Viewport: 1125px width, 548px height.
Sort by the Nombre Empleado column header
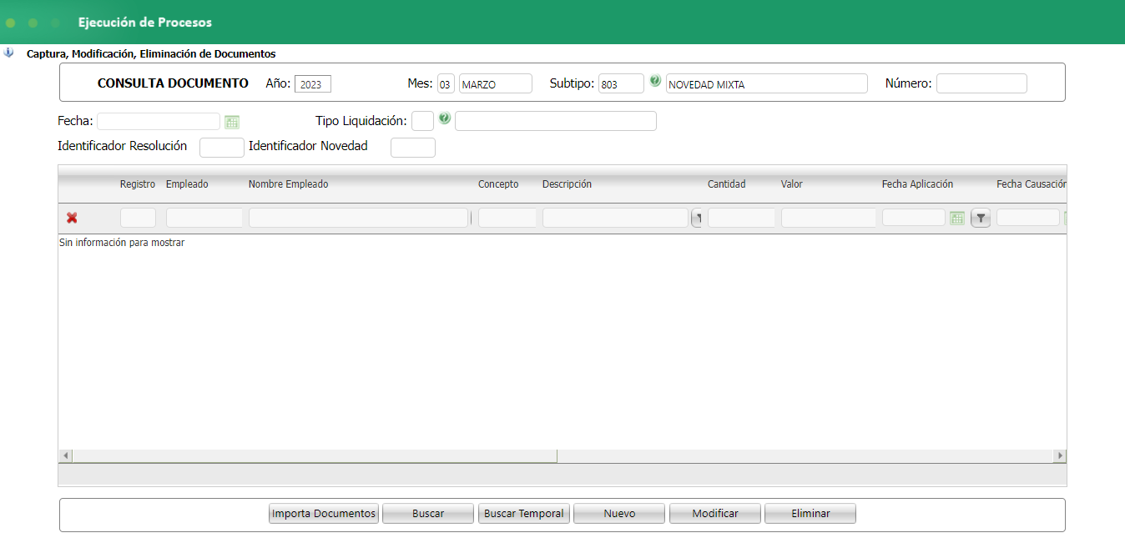289,184
